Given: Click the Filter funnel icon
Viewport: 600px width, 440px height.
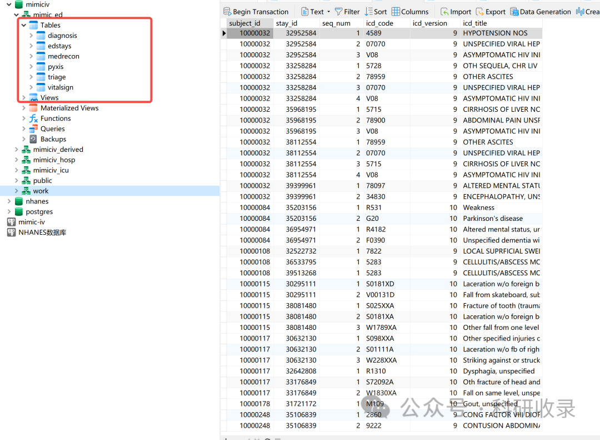Looking at the screenshot, I should [338, 12].
